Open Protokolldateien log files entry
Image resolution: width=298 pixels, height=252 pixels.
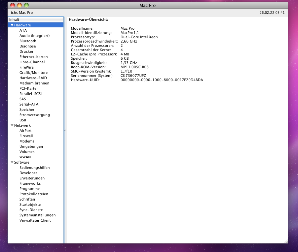point(34,194)
